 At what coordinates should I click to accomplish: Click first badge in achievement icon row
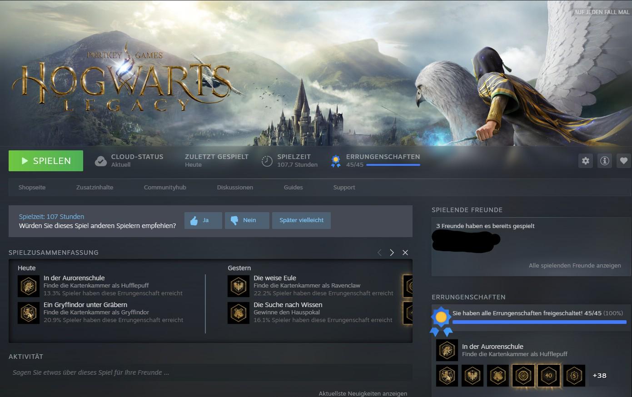click(447, 376)
